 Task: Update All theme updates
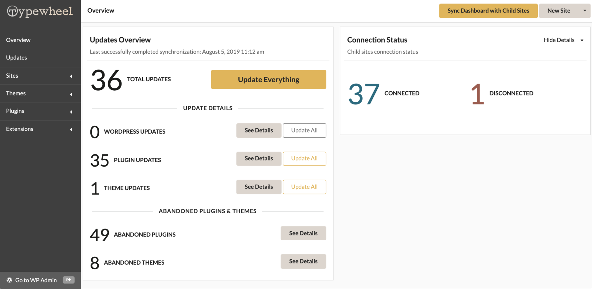click(x=304, y=187)
